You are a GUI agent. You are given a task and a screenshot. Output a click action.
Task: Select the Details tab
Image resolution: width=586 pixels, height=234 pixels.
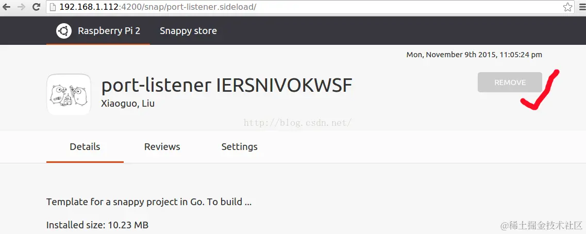click(85, 146)
